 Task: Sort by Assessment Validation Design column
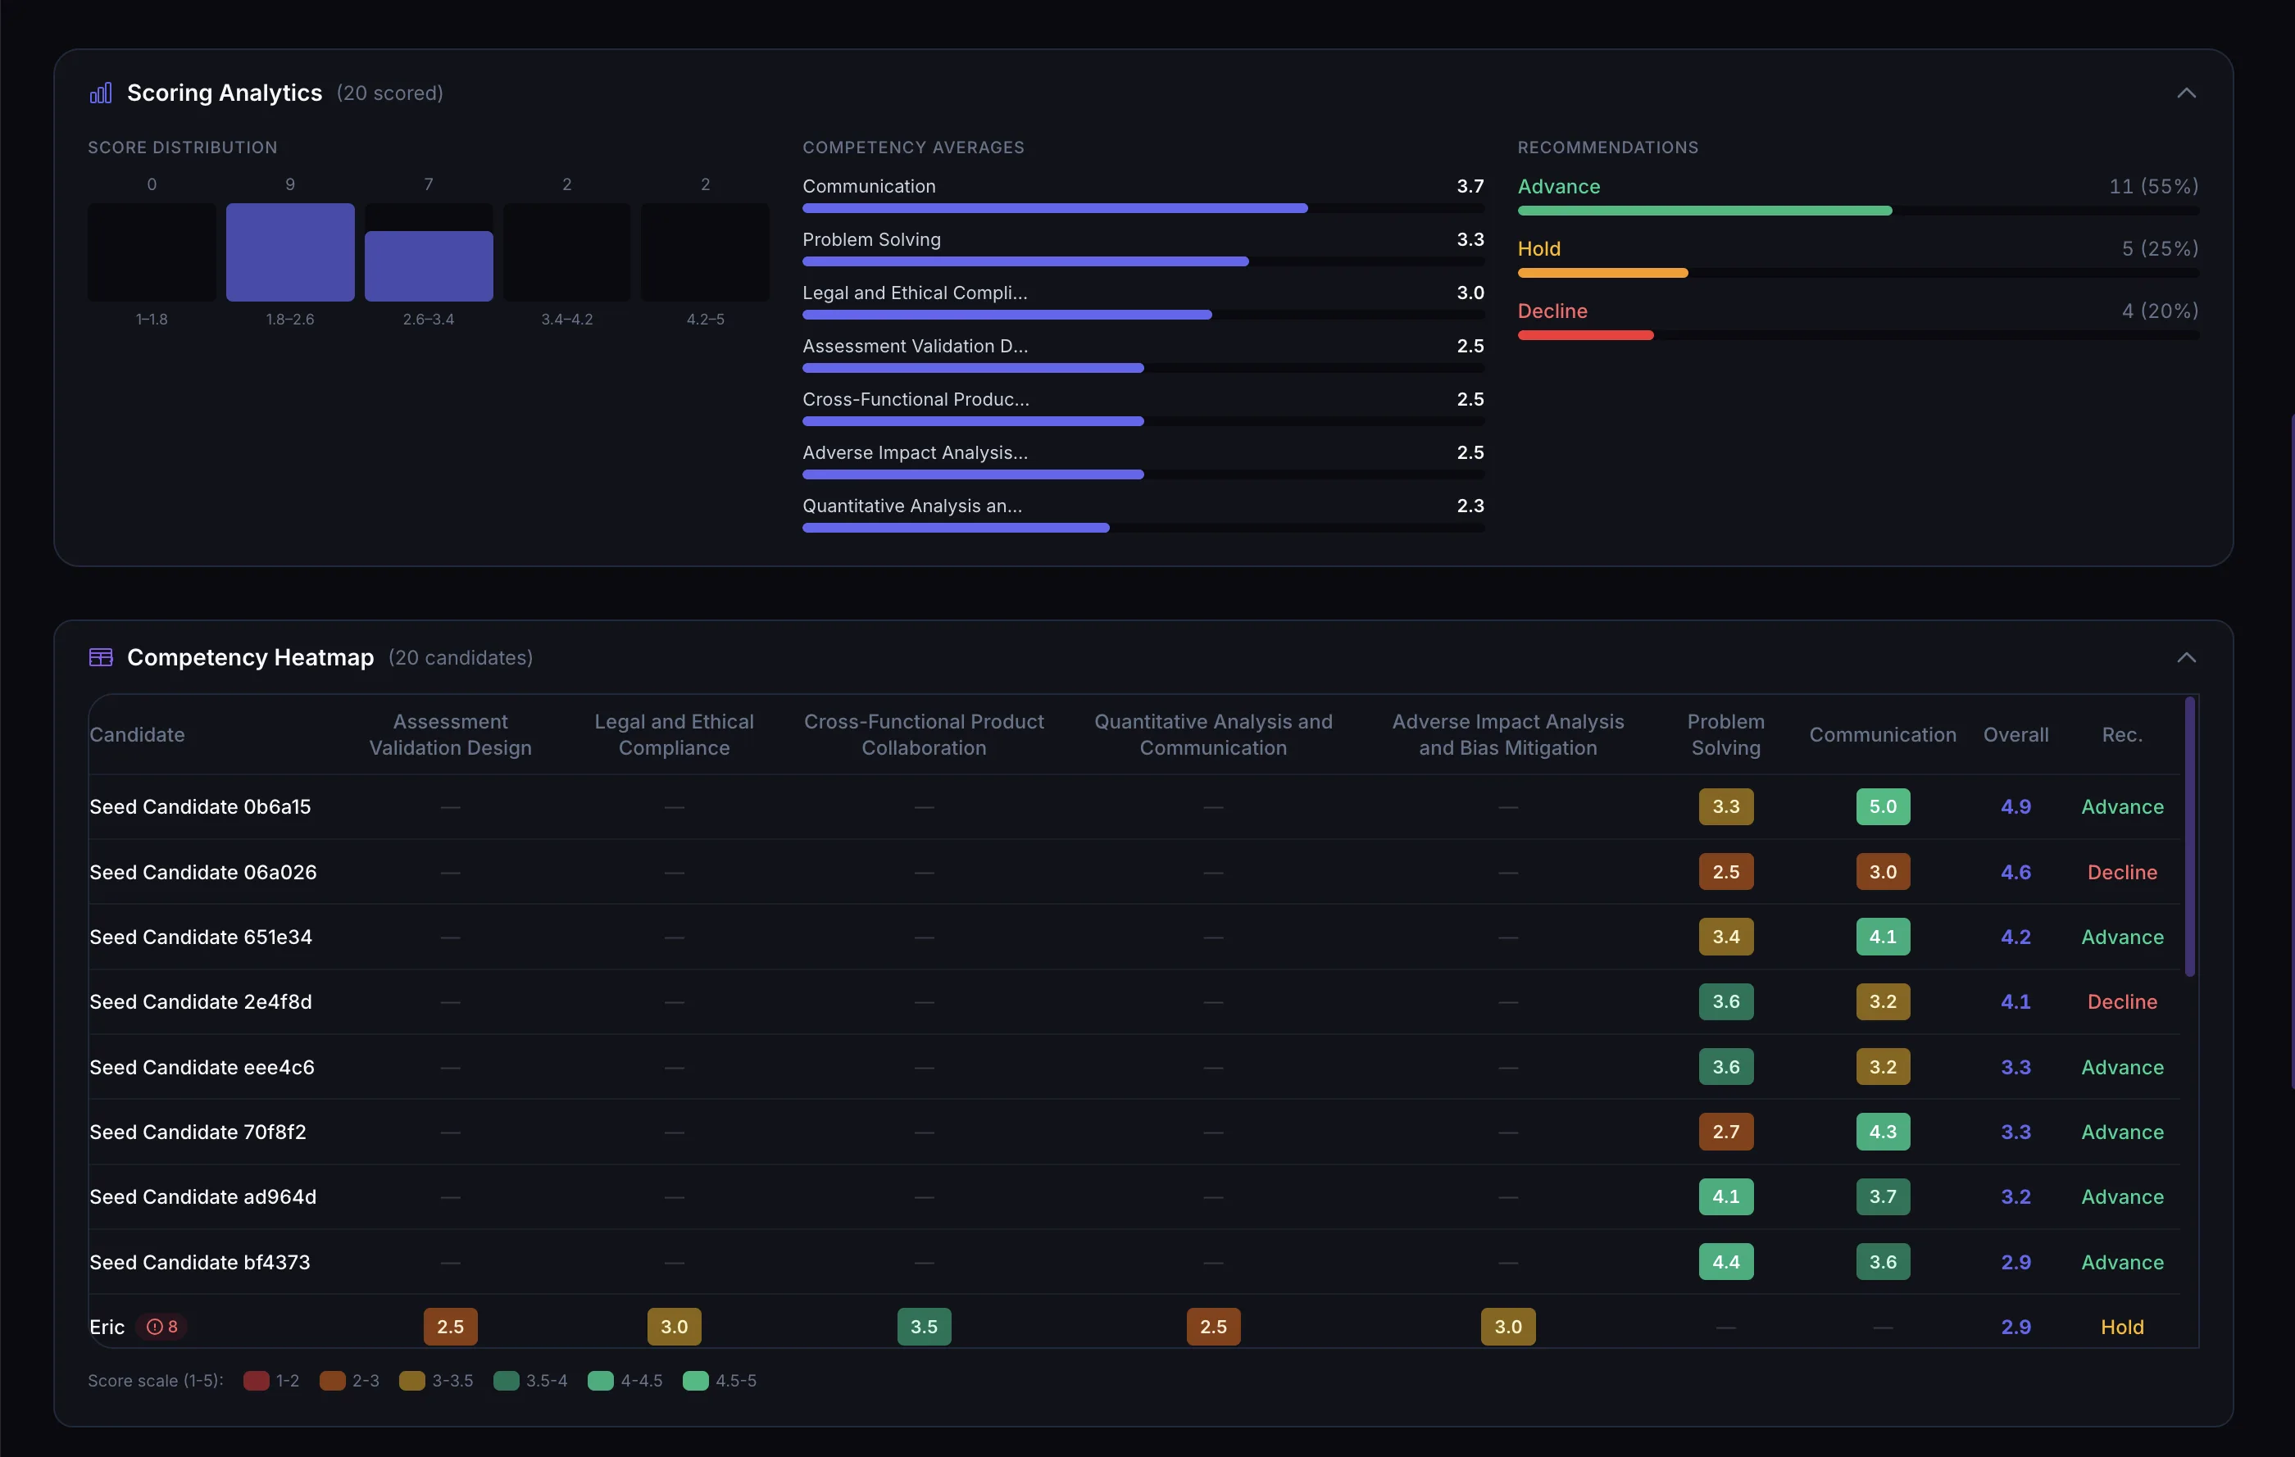click(450, 735)
